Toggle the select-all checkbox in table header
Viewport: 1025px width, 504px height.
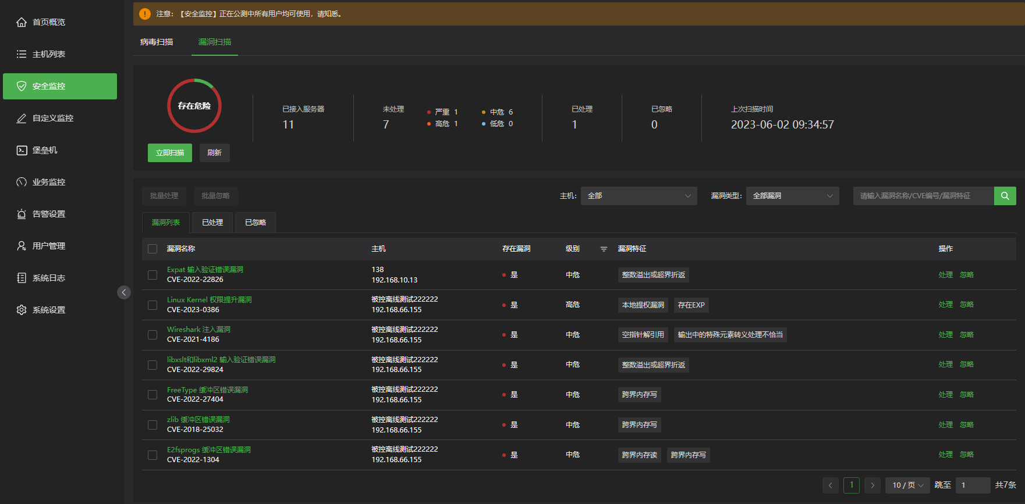point(152,249)
